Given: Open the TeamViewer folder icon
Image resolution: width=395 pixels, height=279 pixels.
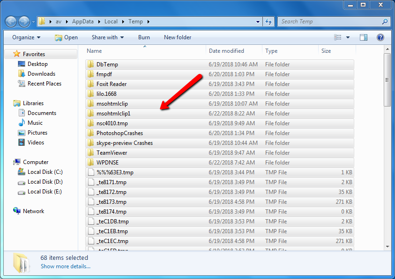Looking at the screenshot, I should [x=91, y=153].
